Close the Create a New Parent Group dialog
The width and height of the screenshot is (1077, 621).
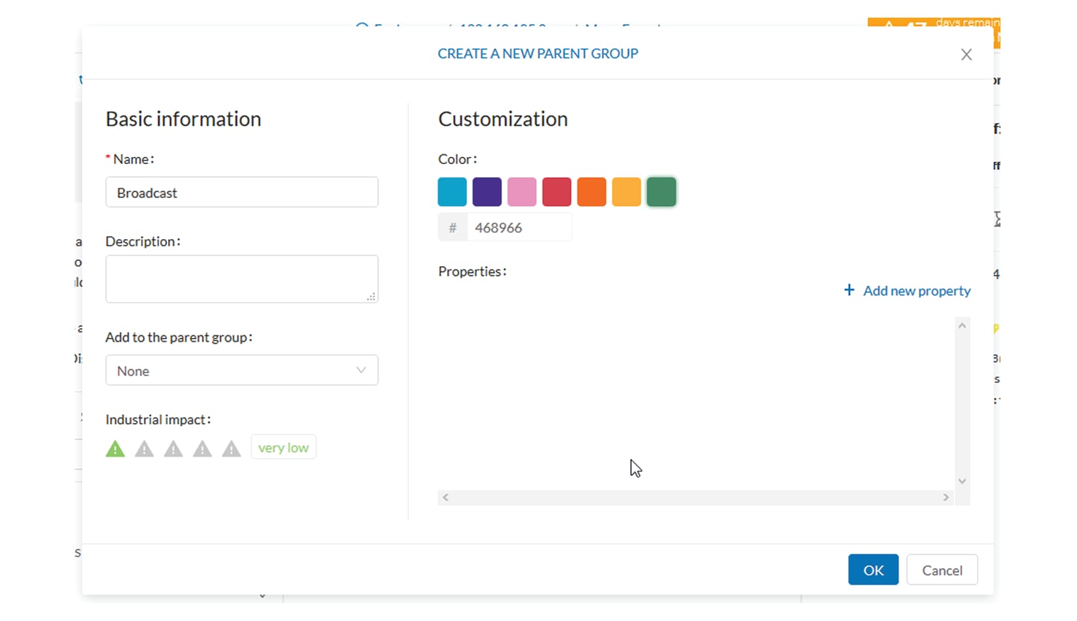966,55
